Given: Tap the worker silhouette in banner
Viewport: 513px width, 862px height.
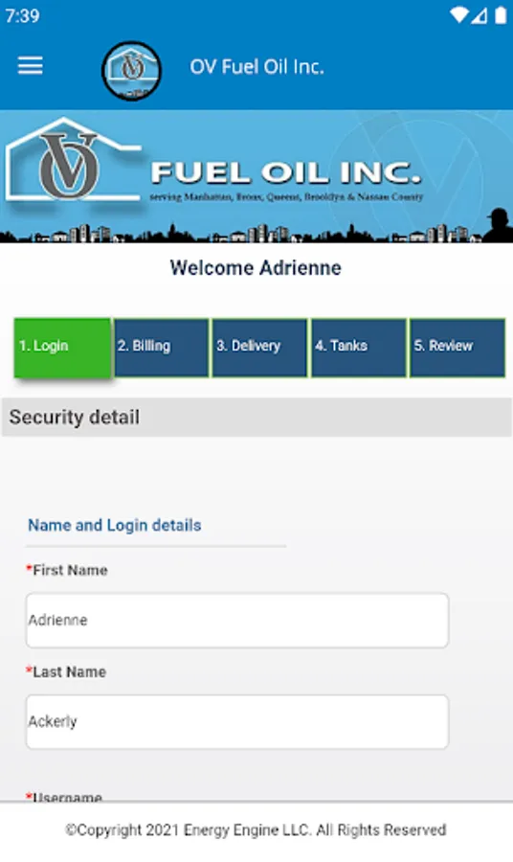Looking at the screenshot, I should click(x=498, y=225).
